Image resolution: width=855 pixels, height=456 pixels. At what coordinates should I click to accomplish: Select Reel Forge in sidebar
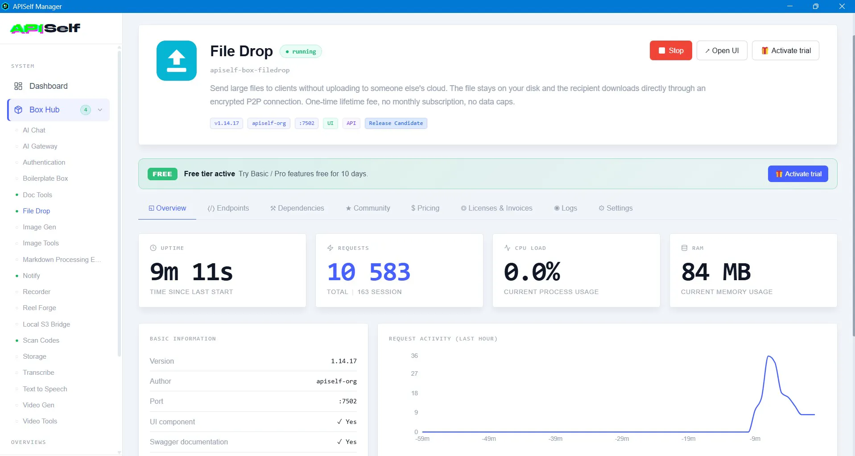point(39,308)
